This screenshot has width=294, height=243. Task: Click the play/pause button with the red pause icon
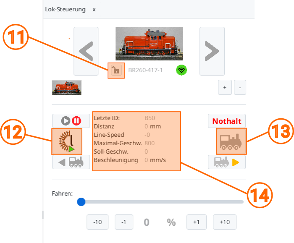[x=71, y=121]
